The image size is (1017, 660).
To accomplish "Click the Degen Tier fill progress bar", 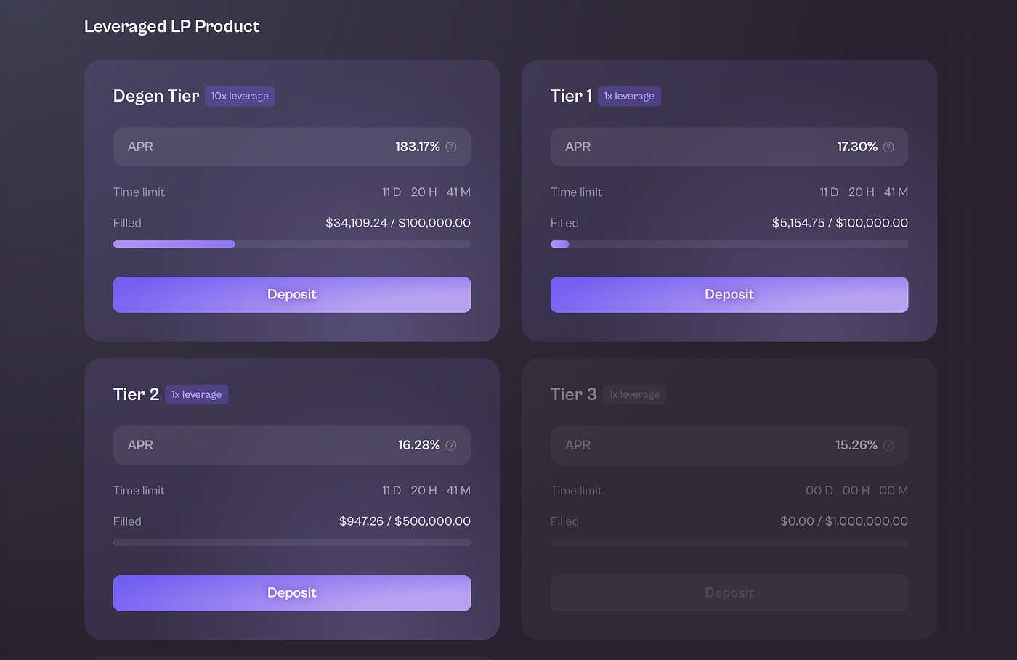I will [291, 244].
